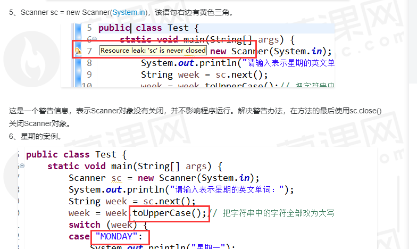Click the underlined sc variable in second code
This screenshot has height=249, width=417.
[116, 178]
